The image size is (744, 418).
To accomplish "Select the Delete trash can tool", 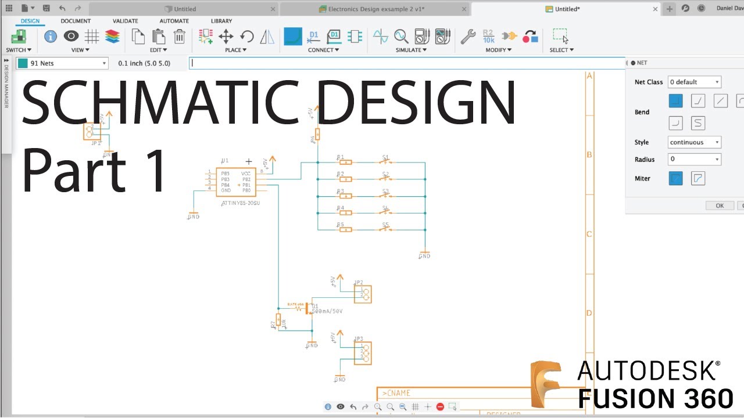I will [x=180, y=37].
